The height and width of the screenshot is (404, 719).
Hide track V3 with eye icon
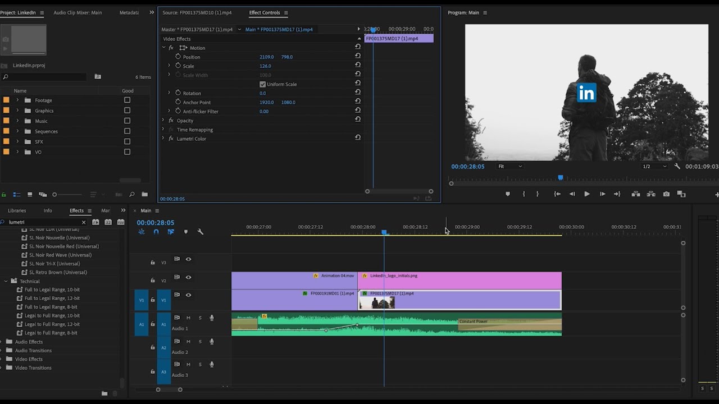pos(189,259)
